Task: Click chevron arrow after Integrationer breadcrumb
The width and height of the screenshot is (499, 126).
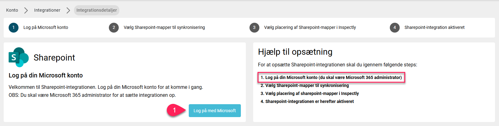Action: (x=68, y=10)
